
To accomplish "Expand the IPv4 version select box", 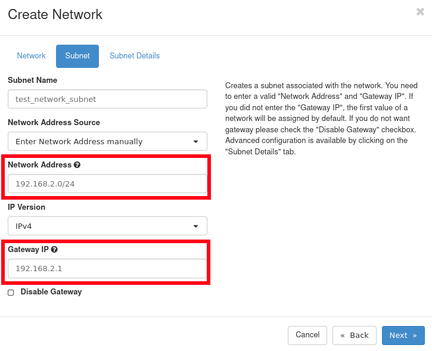I will (x=101, y=226).
